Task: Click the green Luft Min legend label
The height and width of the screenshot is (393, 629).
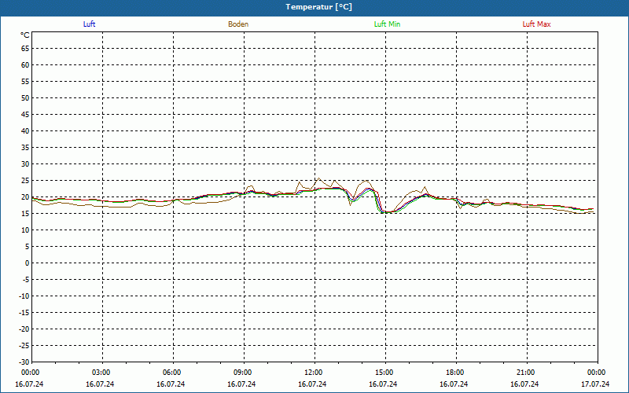Action: (x=387, y=24)
